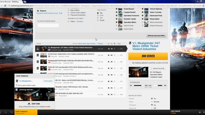Select the Noshahr Canal 1000 tickets GGC-Stream row

pyautogui.click(x=80, y=88)
